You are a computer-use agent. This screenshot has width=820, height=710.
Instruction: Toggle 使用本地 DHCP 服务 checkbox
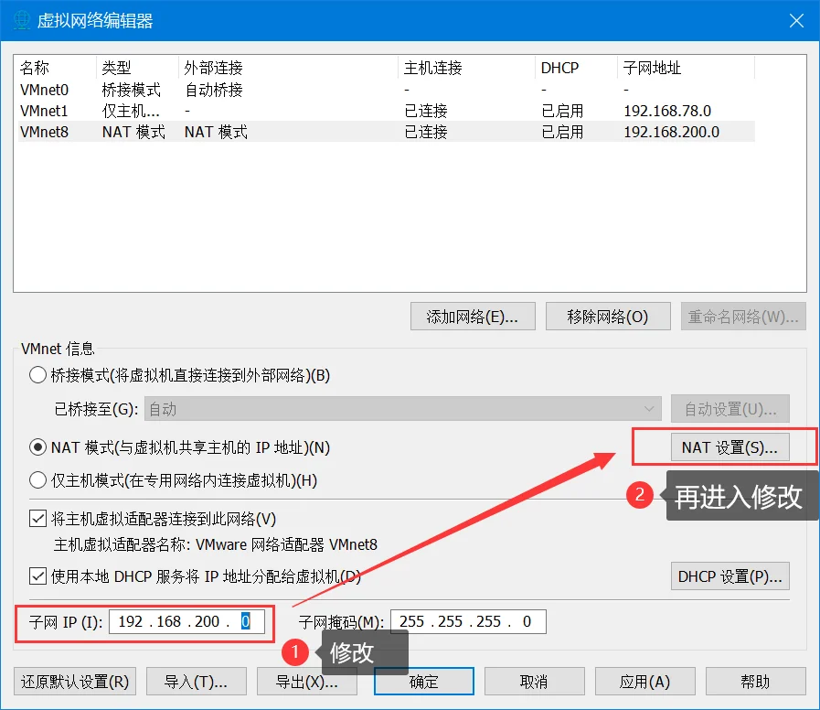[37, 576]
